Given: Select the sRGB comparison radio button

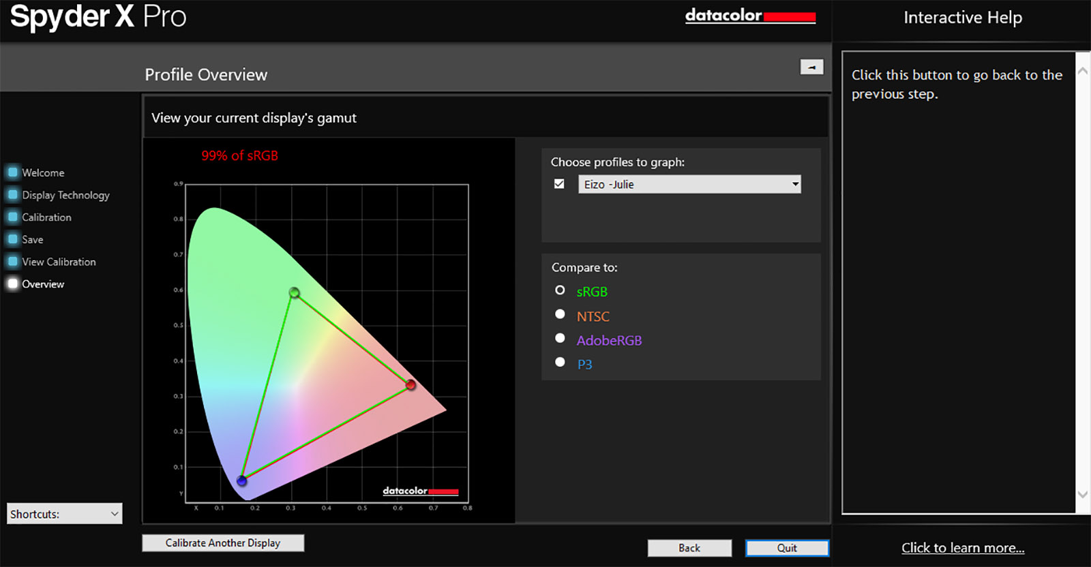Looking at the screenshot, I should tap(560, 290).
